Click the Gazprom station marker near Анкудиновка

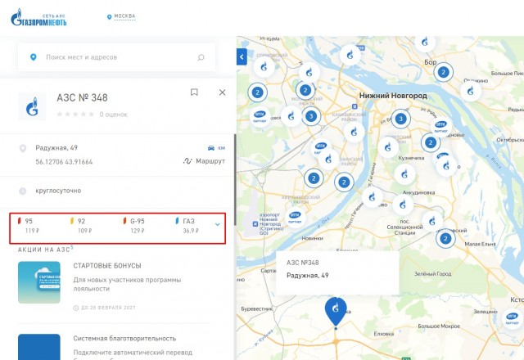[x=402, y=205]
